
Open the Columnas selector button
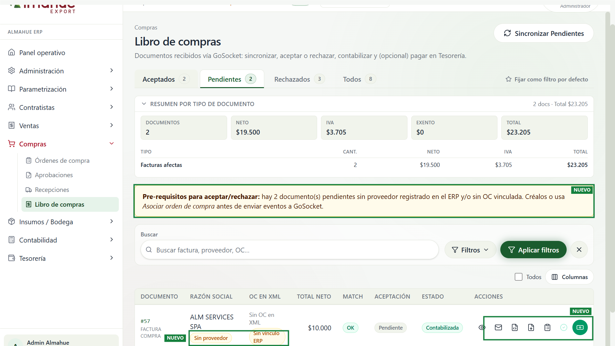tap(570, 277)
